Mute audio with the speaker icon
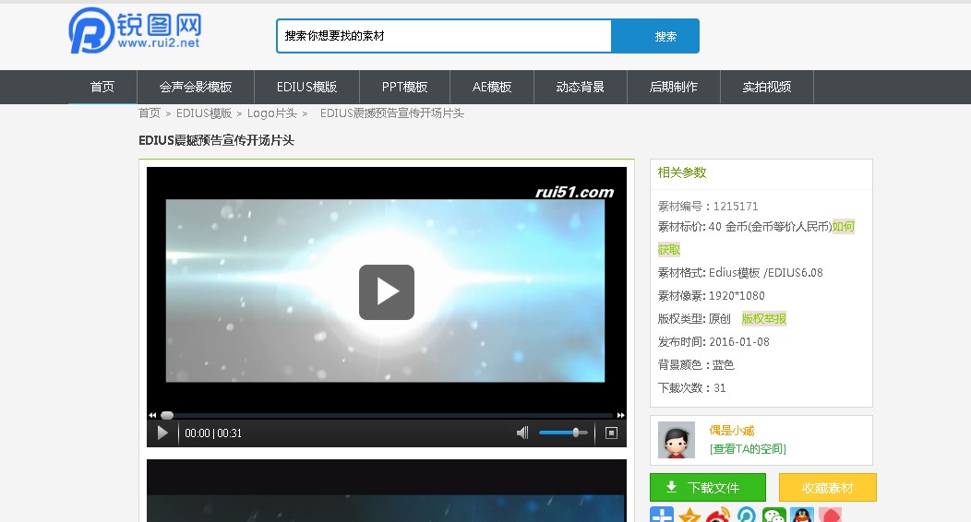 click(x=522, y=433)
